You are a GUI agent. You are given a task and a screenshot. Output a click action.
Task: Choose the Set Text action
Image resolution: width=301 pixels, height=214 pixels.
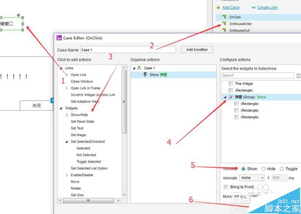(77, 128)
